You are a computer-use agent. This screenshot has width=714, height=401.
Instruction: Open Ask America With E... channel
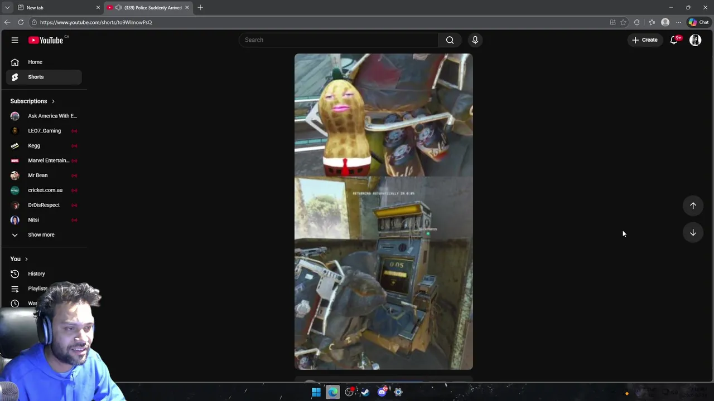44,116
